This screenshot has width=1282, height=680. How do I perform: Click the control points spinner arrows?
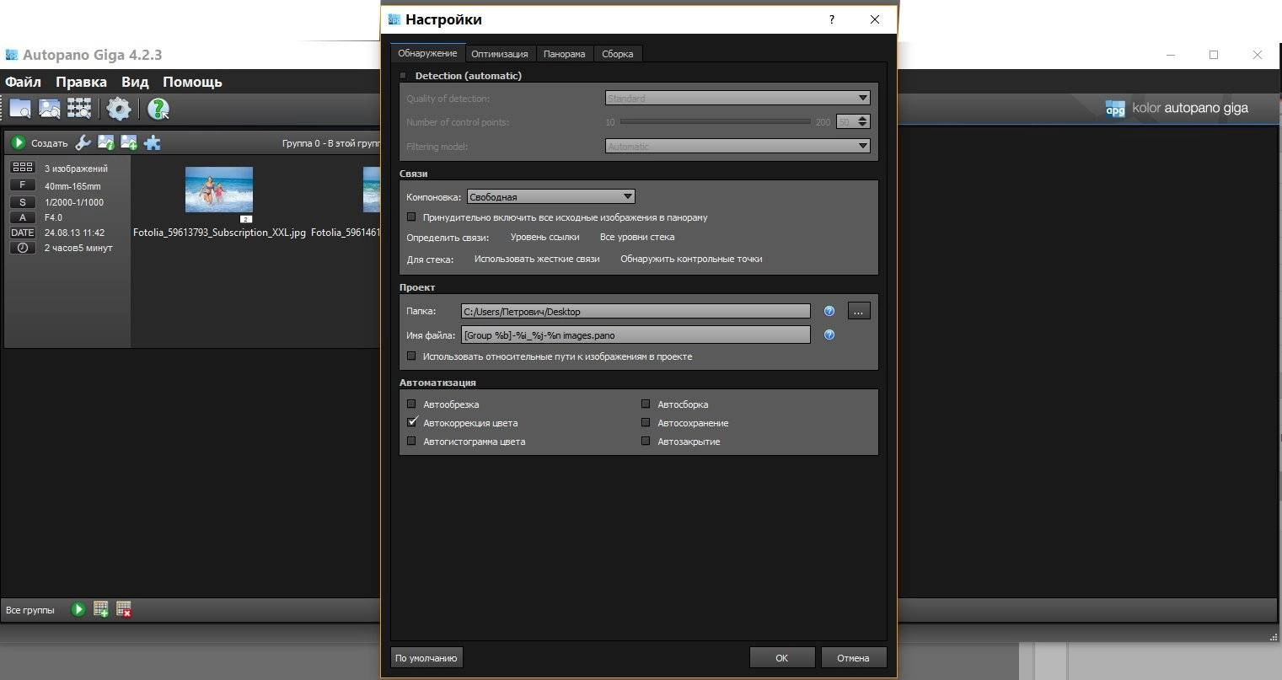tap(862, 122)
